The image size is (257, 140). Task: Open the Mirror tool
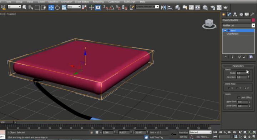click(163, 7)
